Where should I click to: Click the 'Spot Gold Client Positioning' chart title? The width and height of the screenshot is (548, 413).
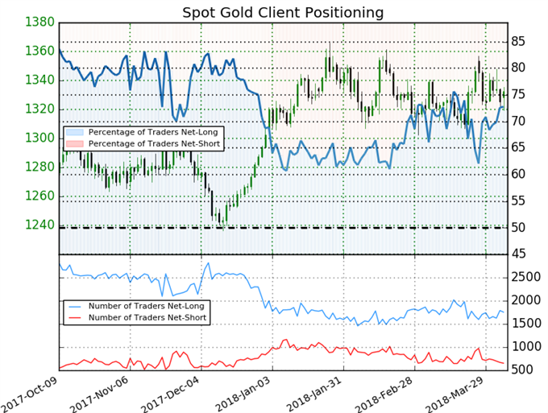283,13
